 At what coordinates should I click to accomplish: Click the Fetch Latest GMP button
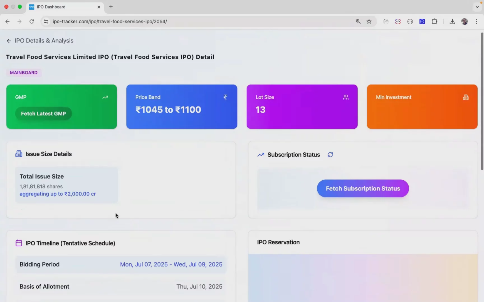(43, 114)
